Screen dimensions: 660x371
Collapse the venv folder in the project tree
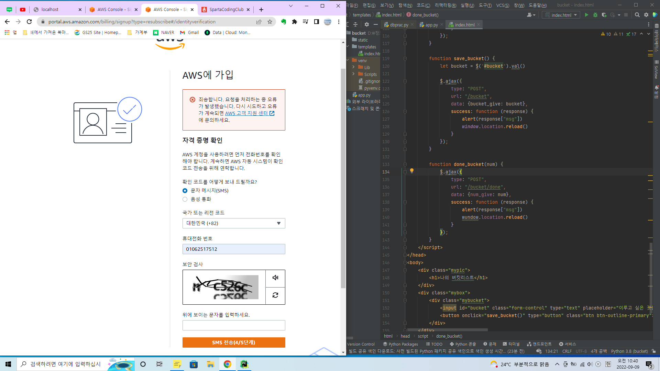tap(348, 60)
